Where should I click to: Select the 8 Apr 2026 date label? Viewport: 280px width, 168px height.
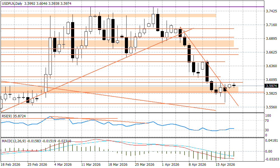pyautogui.click(x=197, y=164)
